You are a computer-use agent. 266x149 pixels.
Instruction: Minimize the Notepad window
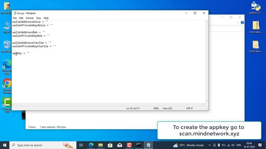186,13
